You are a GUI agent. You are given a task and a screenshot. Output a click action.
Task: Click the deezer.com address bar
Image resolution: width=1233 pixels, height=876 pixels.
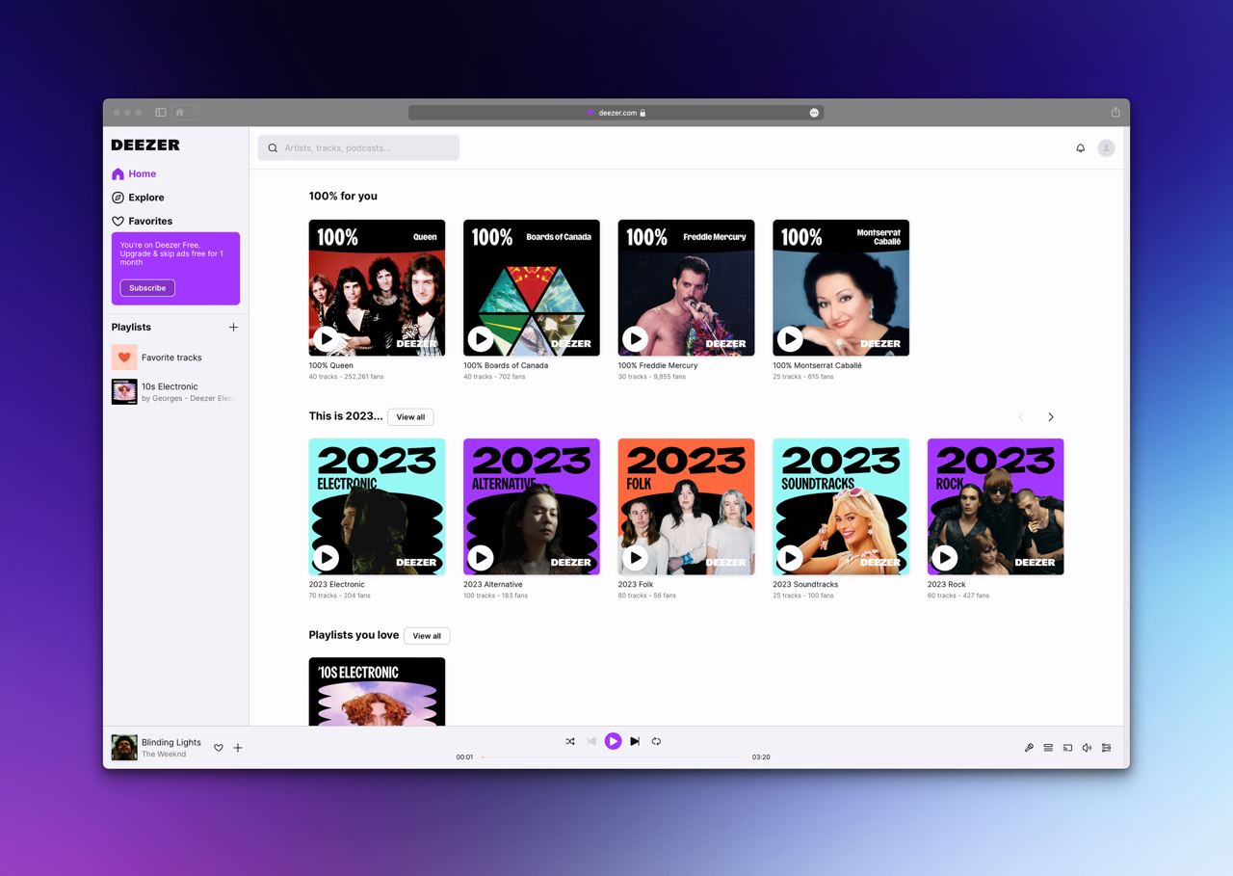point(616,113)
